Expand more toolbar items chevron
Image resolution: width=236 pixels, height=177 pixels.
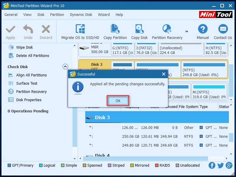pos(187,31)
